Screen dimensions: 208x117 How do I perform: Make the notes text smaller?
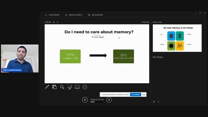159,102
